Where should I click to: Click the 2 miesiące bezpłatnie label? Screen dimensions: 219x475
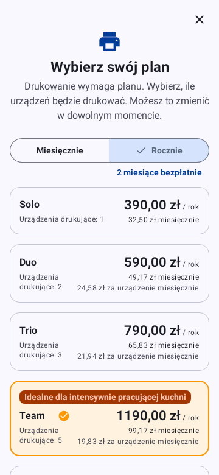(x=159, y=172)
